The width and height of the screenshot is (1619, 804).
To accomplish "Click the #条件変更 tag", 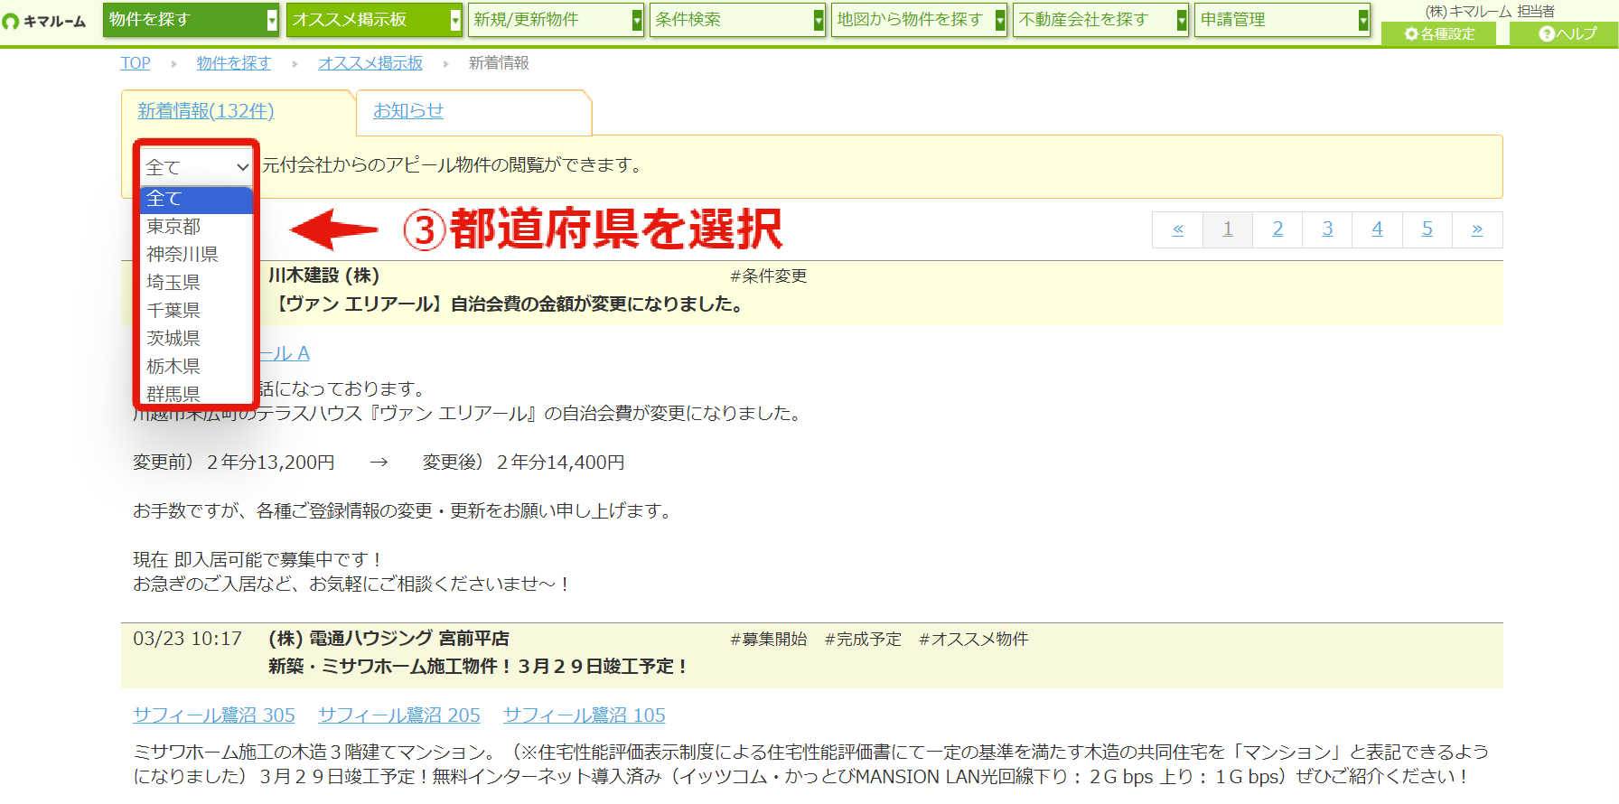I will click(769, 276).
